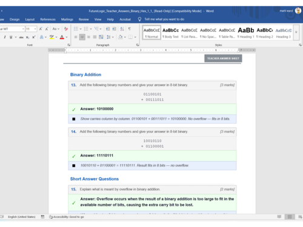Image resolution: width=303 pixels, height=227 pixels.
Task: Apply numbered list
Action: 86,29
